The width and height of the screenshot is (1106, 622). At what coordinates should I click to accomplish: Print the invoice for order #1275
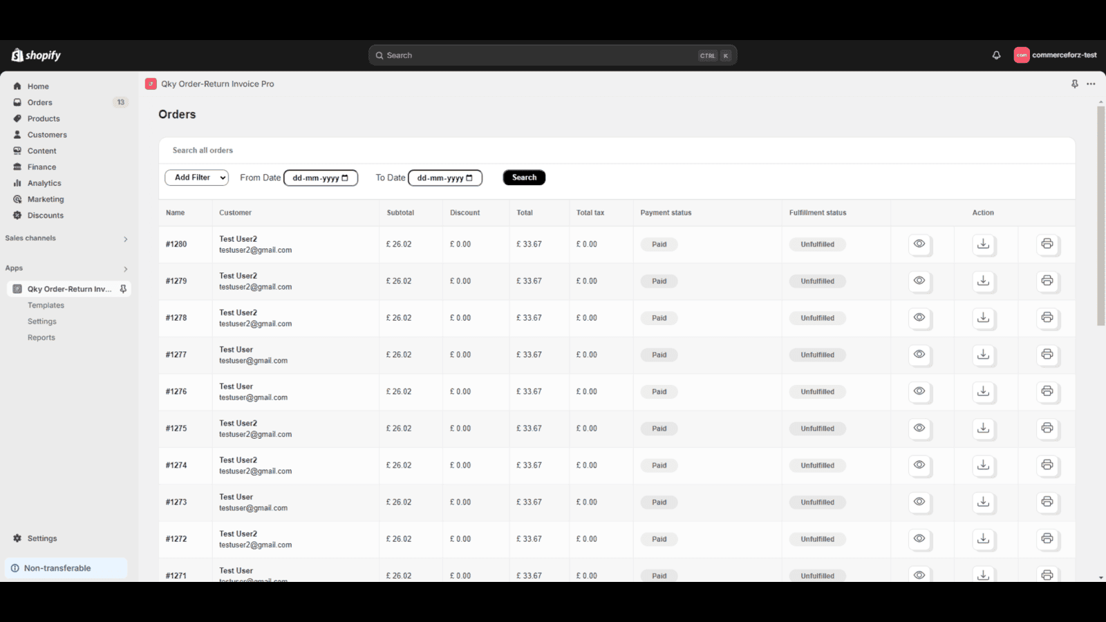1047,428
